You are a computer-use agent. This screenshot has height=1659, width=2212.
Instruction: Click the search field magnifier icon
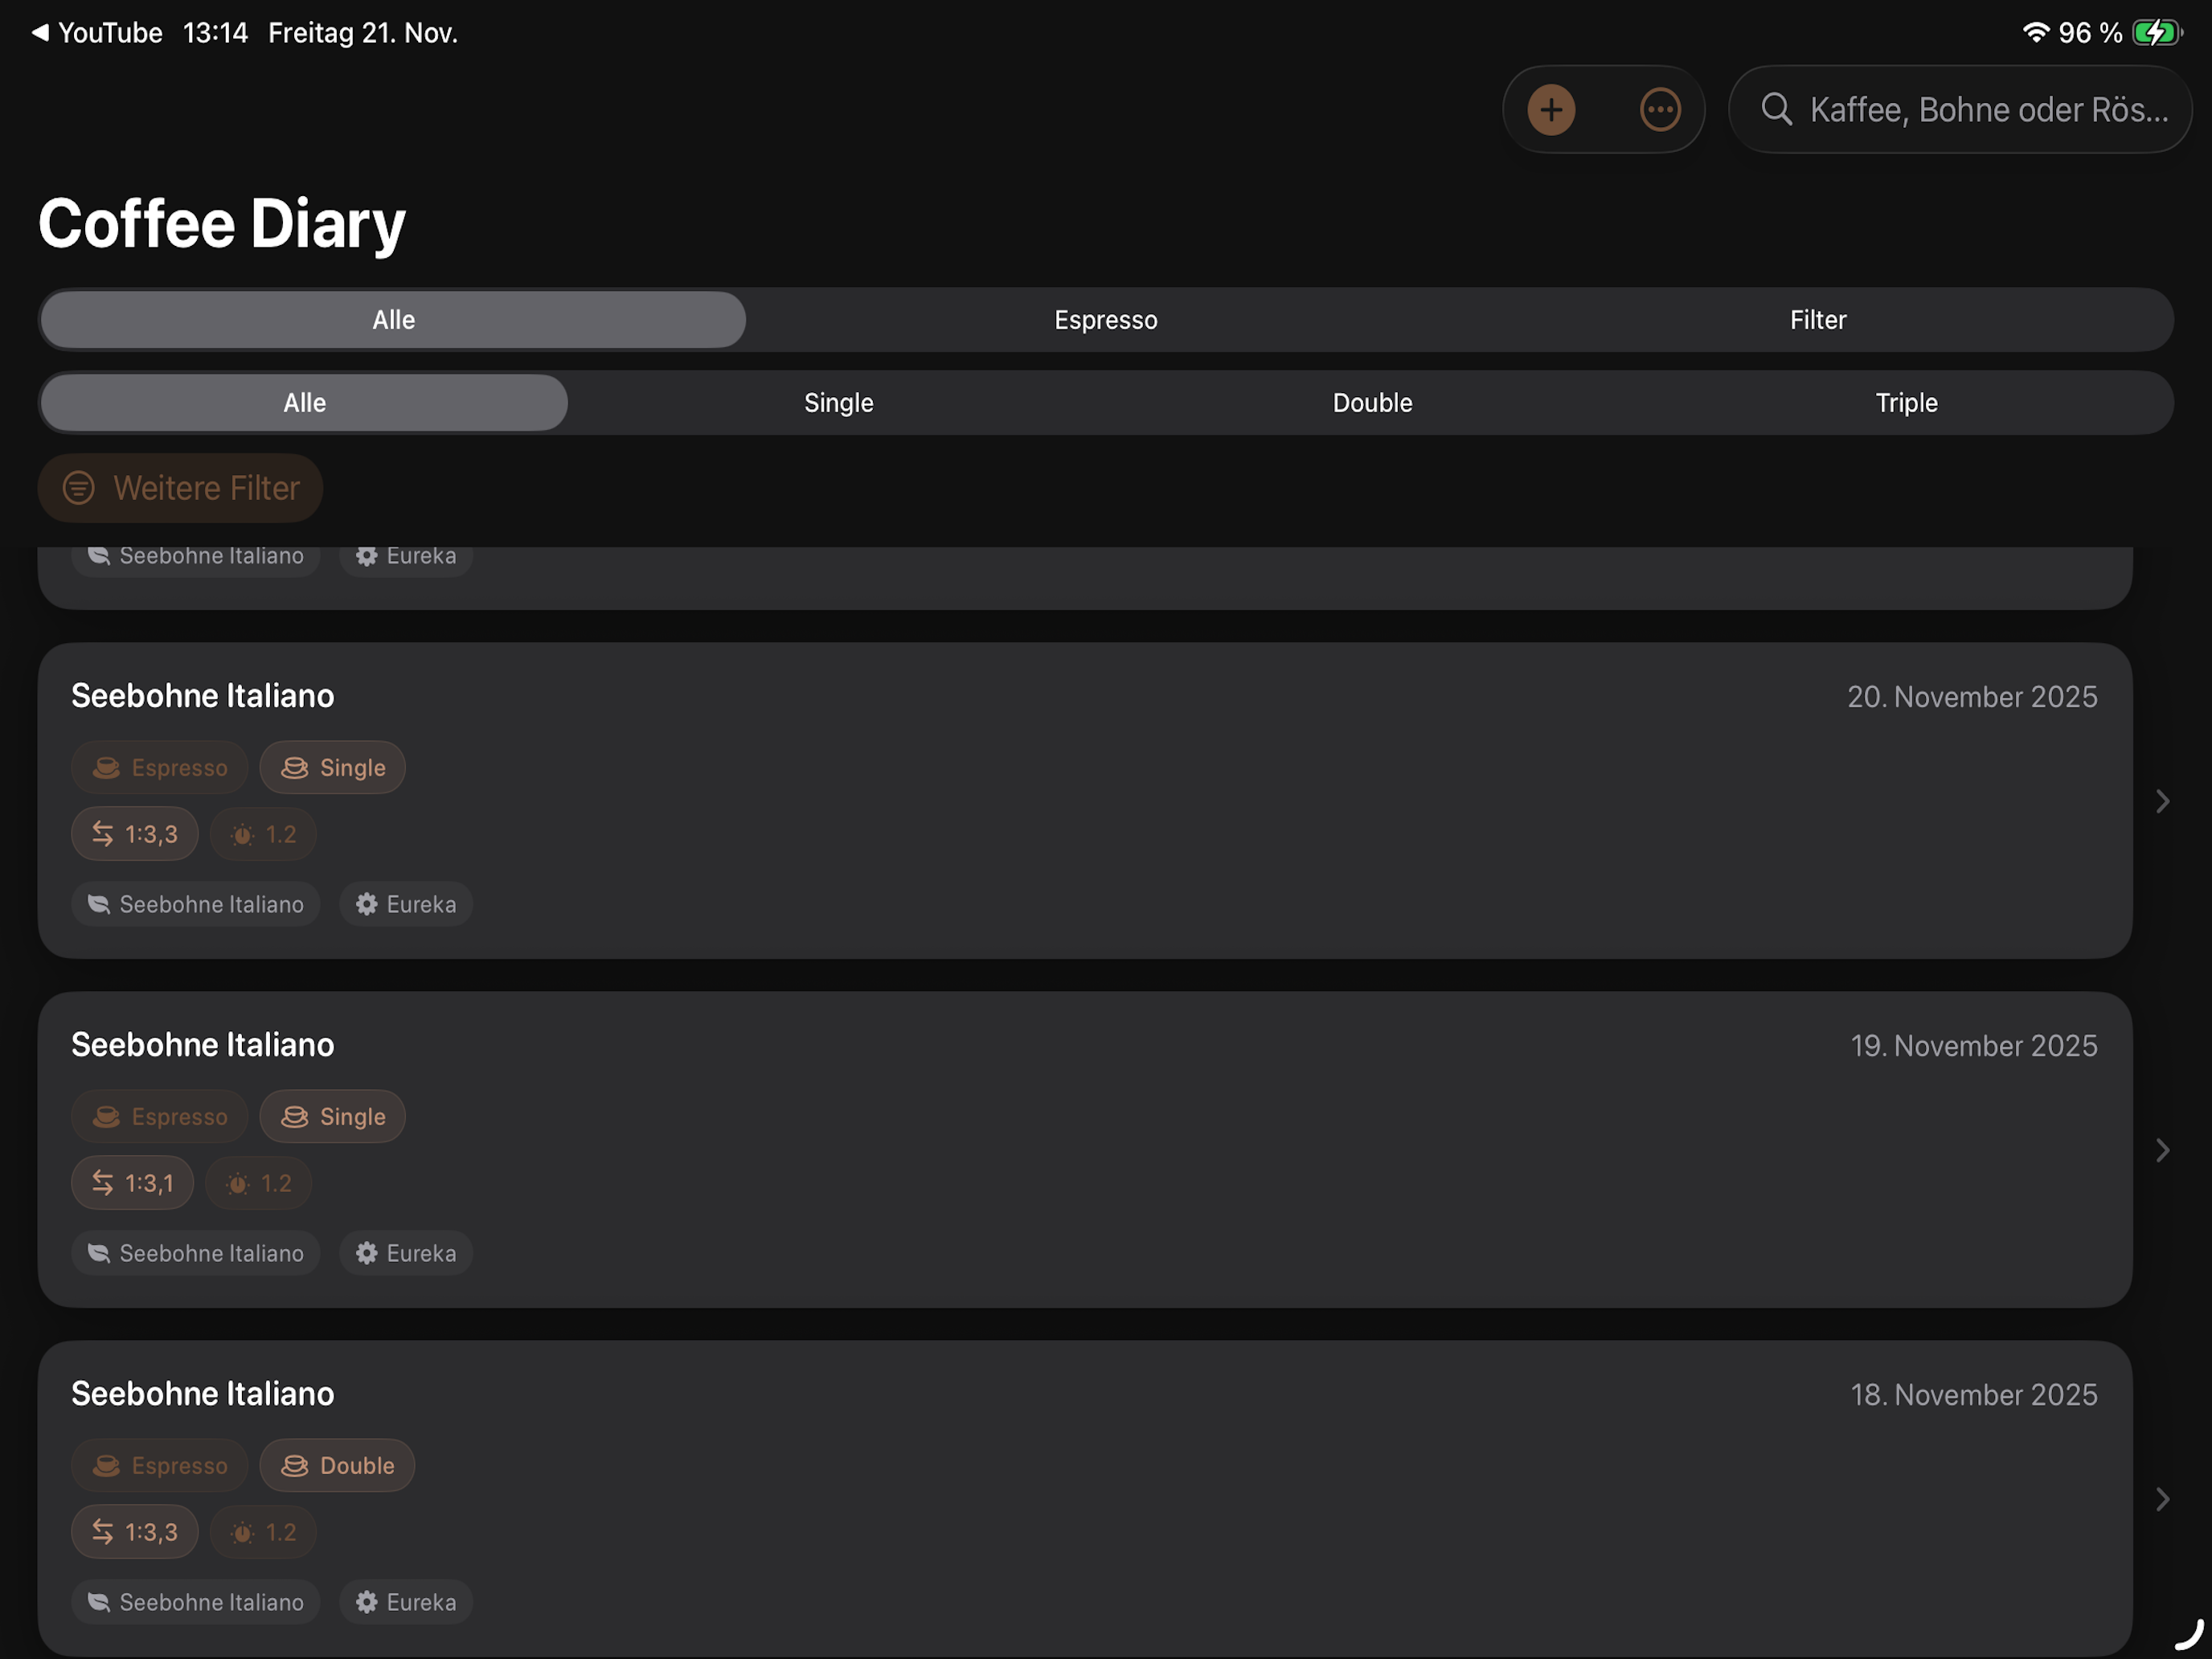(1776, 109)
